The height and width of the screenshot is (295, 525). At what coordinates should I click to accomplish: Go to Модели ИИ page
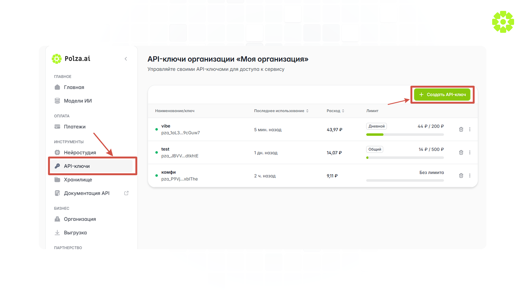(x=78, y=101)
